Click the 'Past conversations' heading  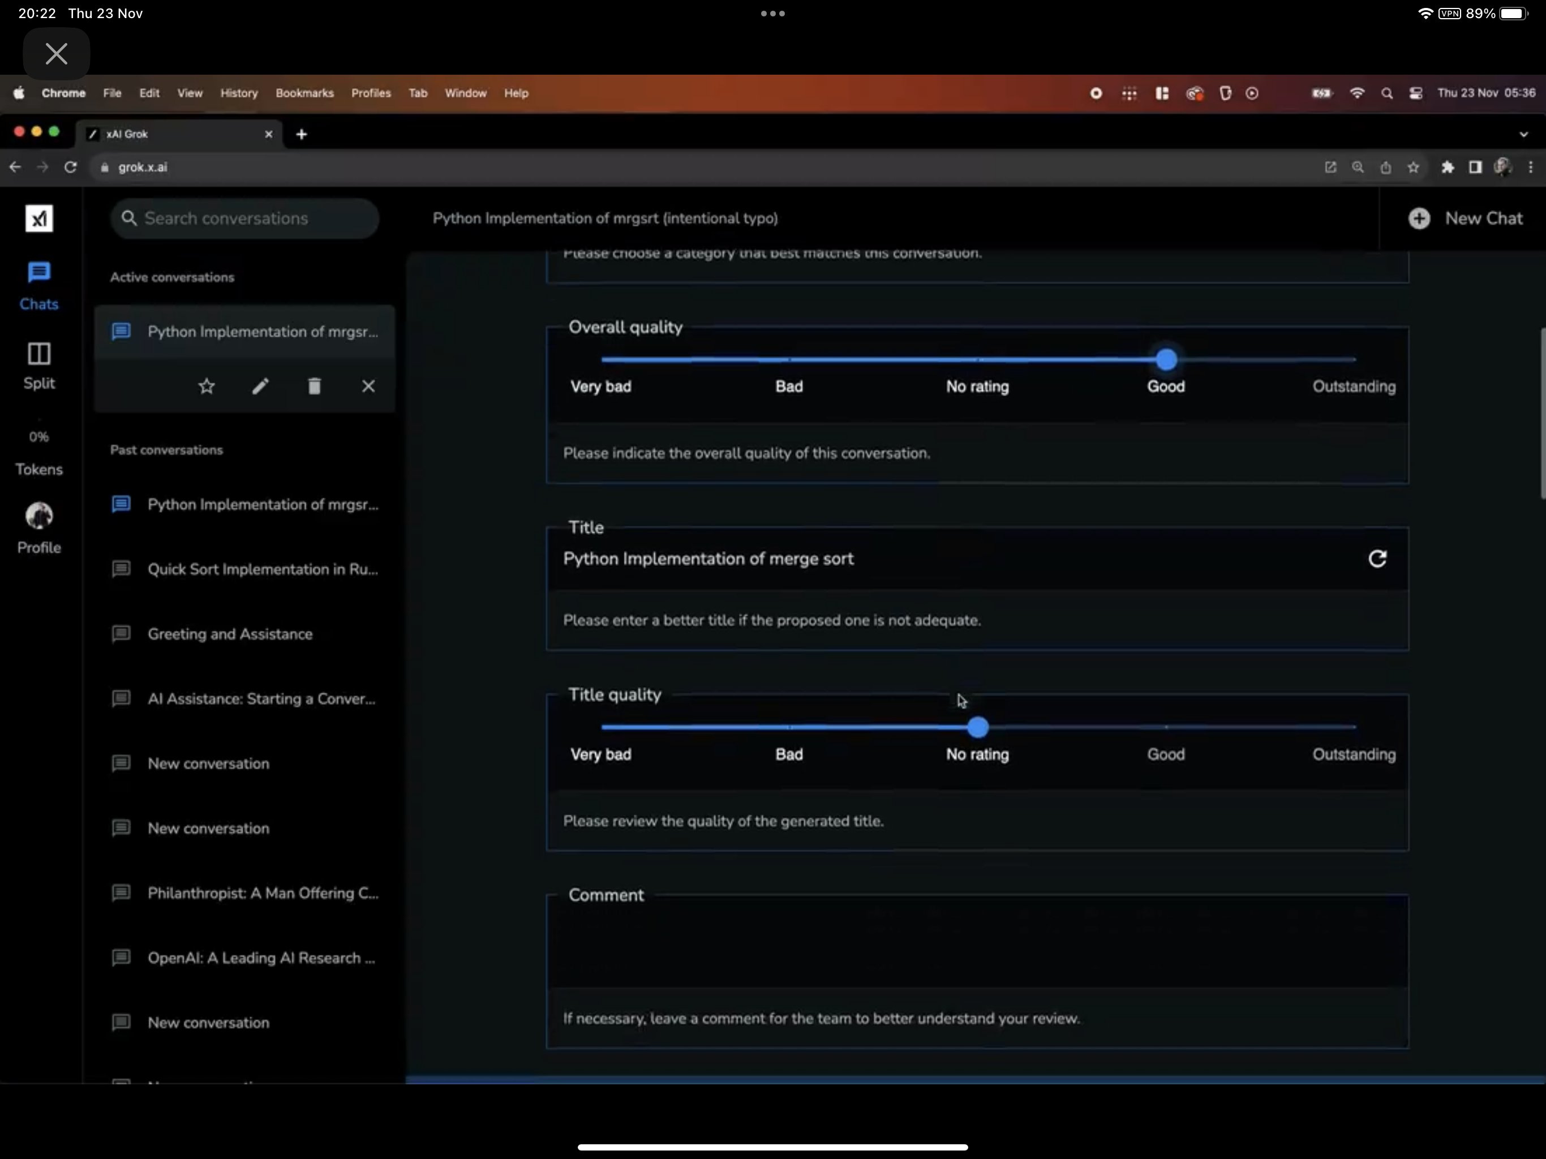point(166,450)
